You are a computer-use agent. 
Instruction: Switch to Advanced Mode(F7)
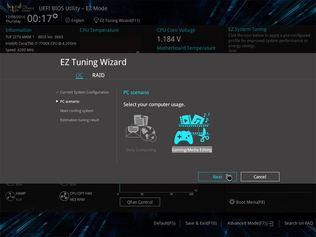[247, 223]
